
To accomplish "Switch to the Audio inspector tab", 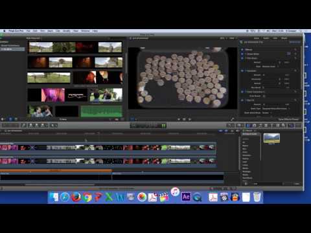I will (266, 38).
